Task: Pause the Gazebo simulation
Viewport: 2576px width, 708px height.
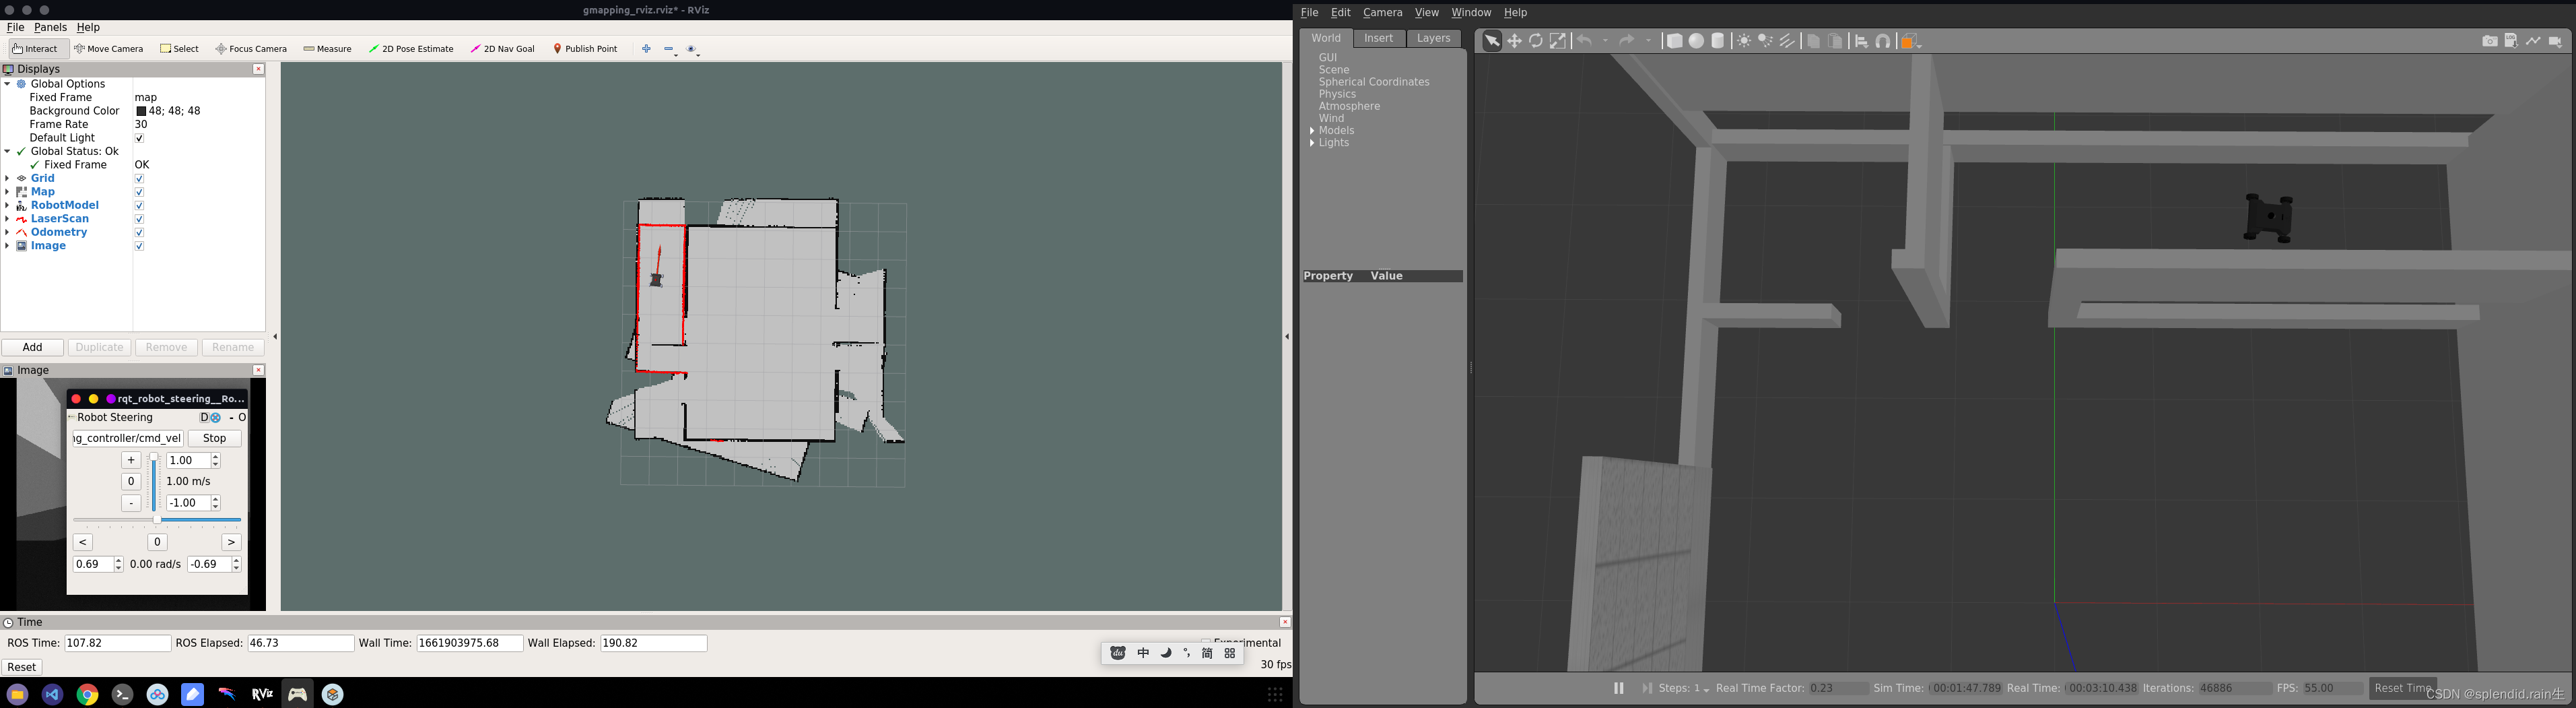Action: (x=1618, y=688)
